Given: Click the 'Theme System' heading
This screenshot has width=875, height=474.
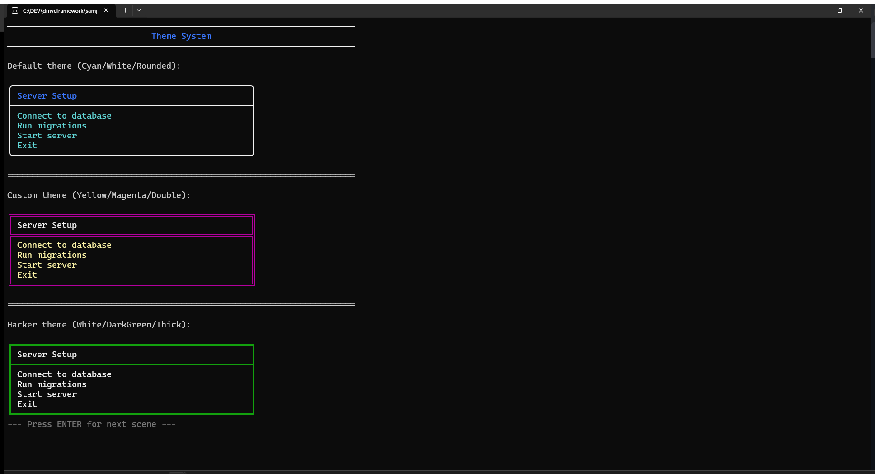Looking at the screenshot, I should coord(181,36).
